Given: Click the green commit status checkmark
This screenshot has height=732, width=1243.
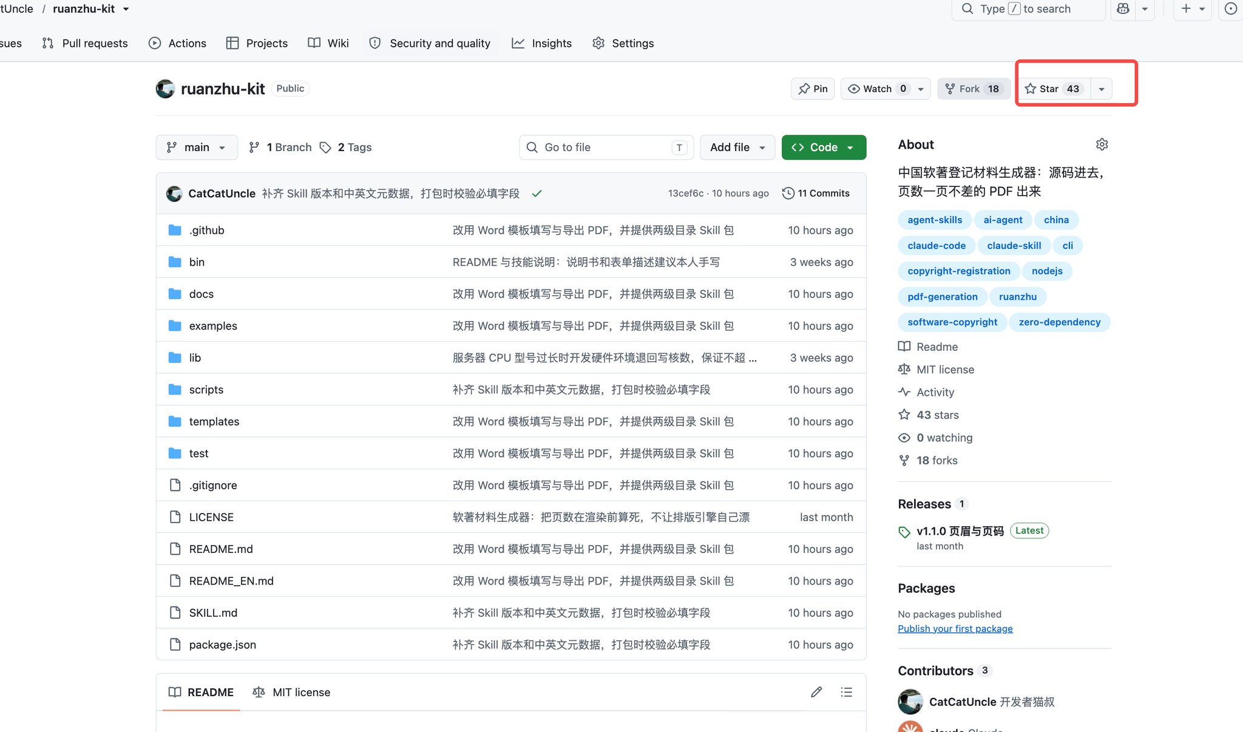Looking at the screenshot, I should [x=537, y=194].
